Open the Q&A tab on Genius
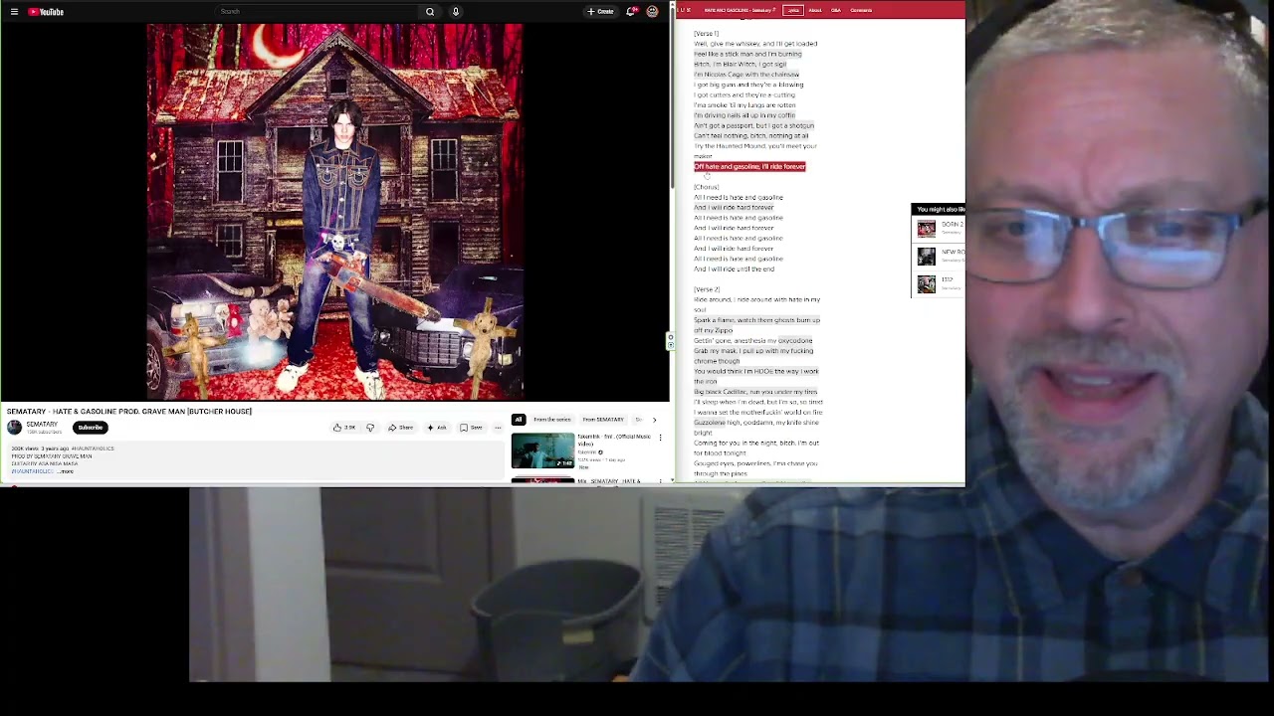This screenshot has width=1274, height=716. pos(836,10)
